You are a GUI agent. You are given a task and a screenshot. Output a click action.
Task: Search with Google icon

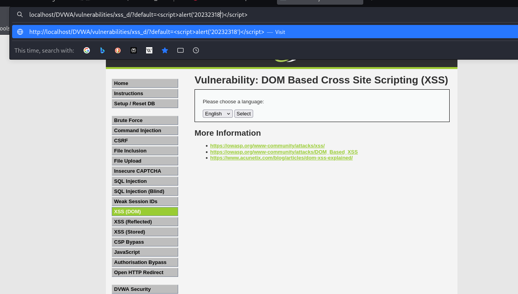87,50
